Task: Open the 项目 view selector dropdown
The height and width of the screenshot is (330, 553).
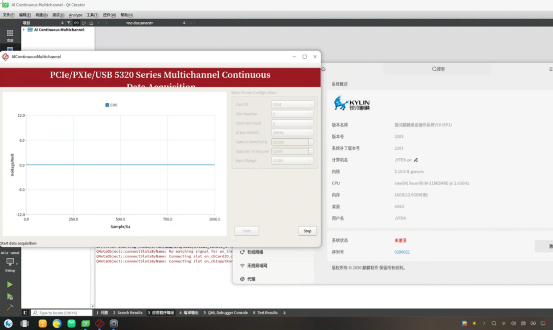Action: coord(43,23)
